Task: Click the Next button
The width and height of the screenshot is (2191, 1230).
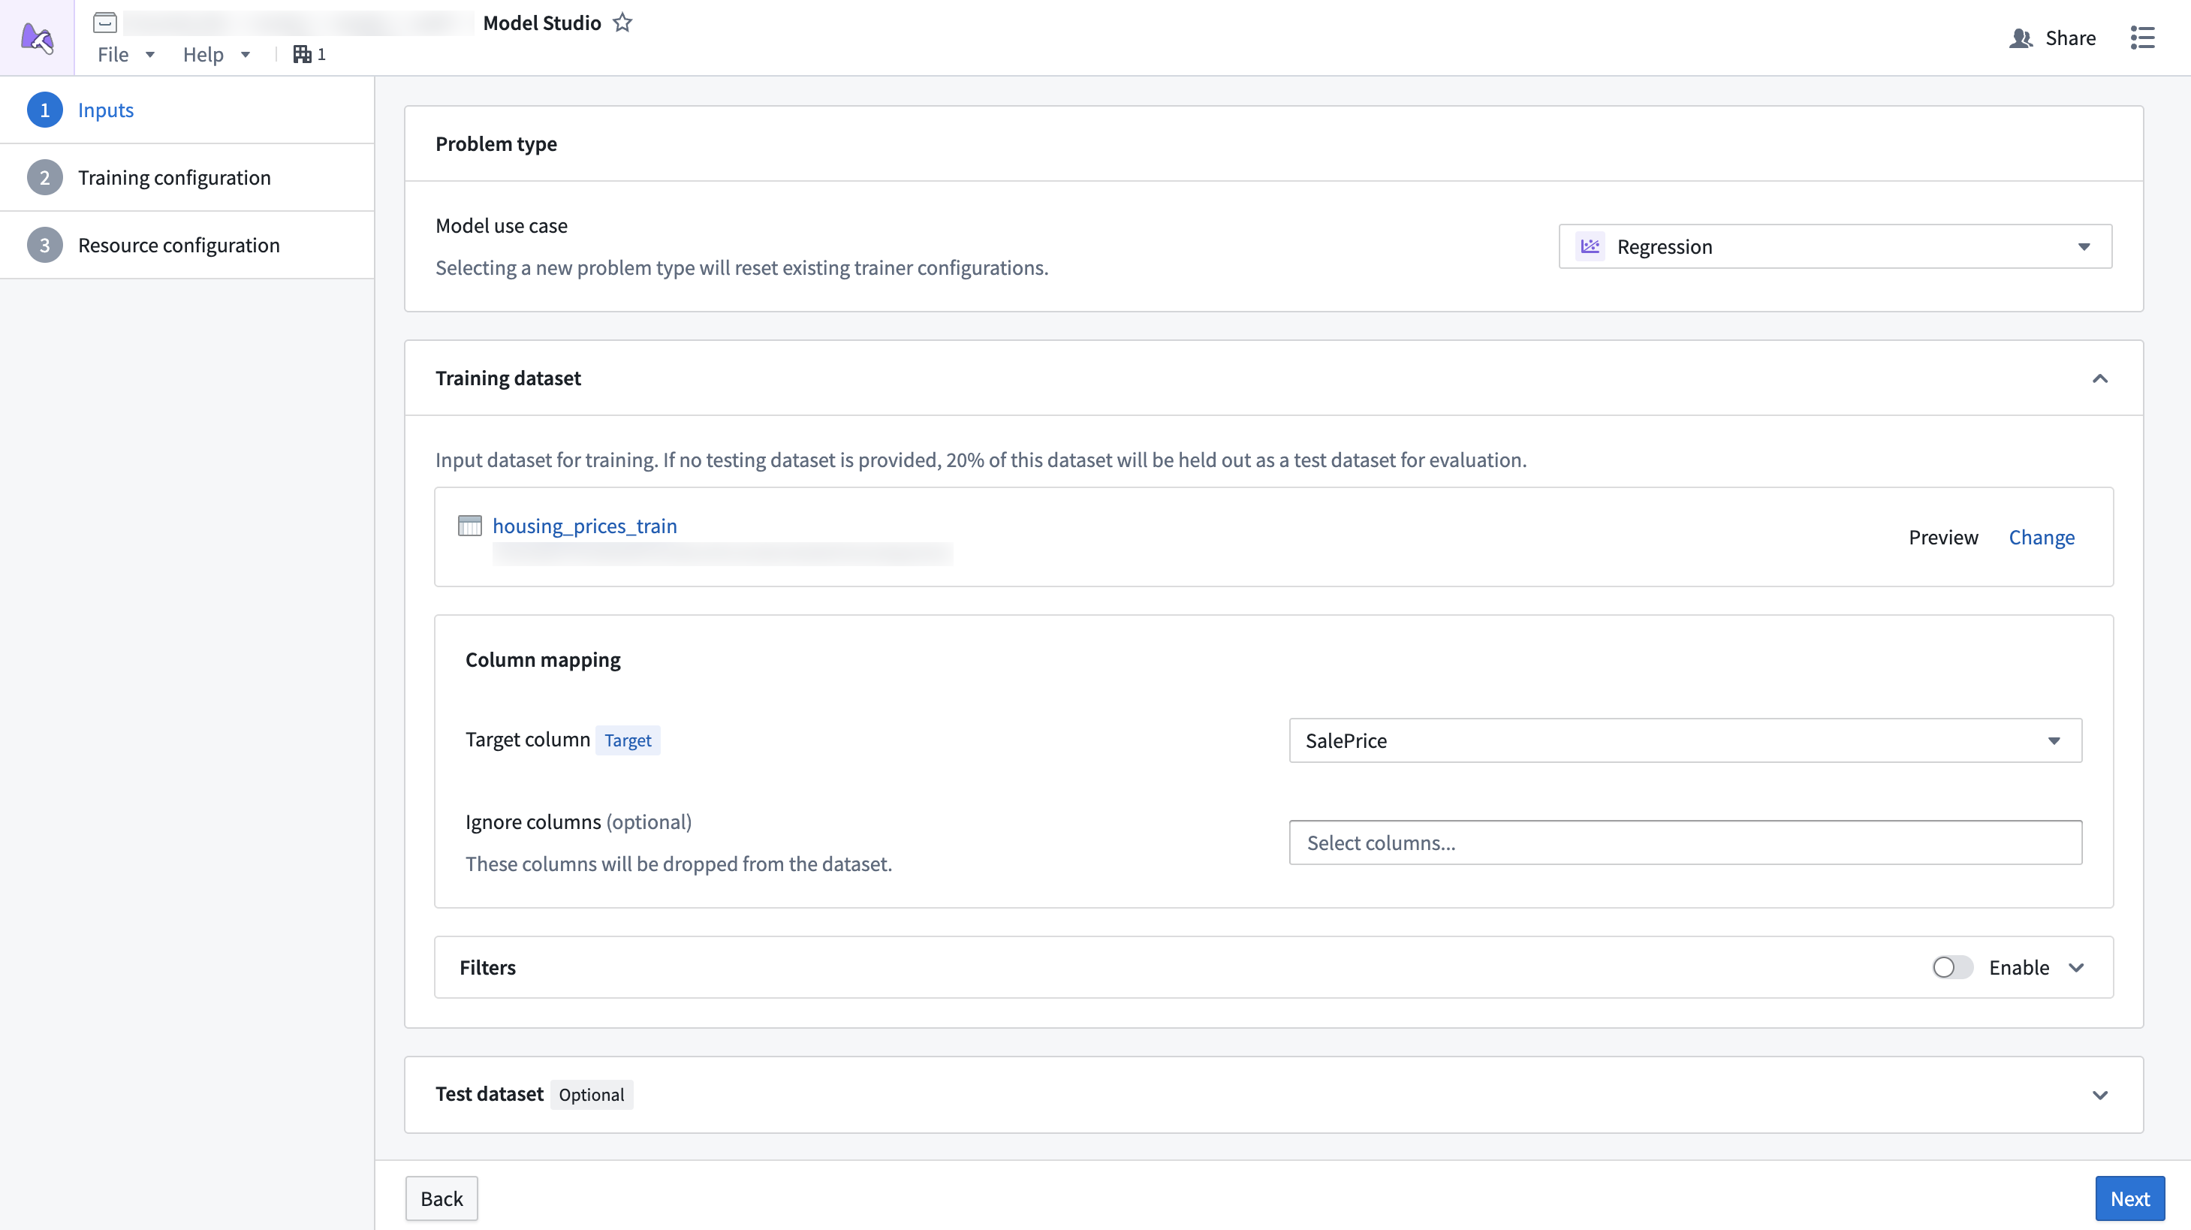Action: 2129,1197
